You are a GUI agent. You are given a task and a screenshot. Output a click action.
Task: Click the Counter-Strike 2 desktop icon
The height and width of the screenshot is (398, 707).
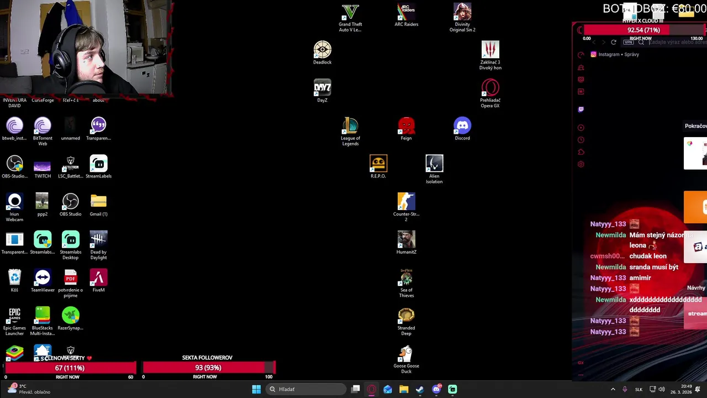(406, 207)
